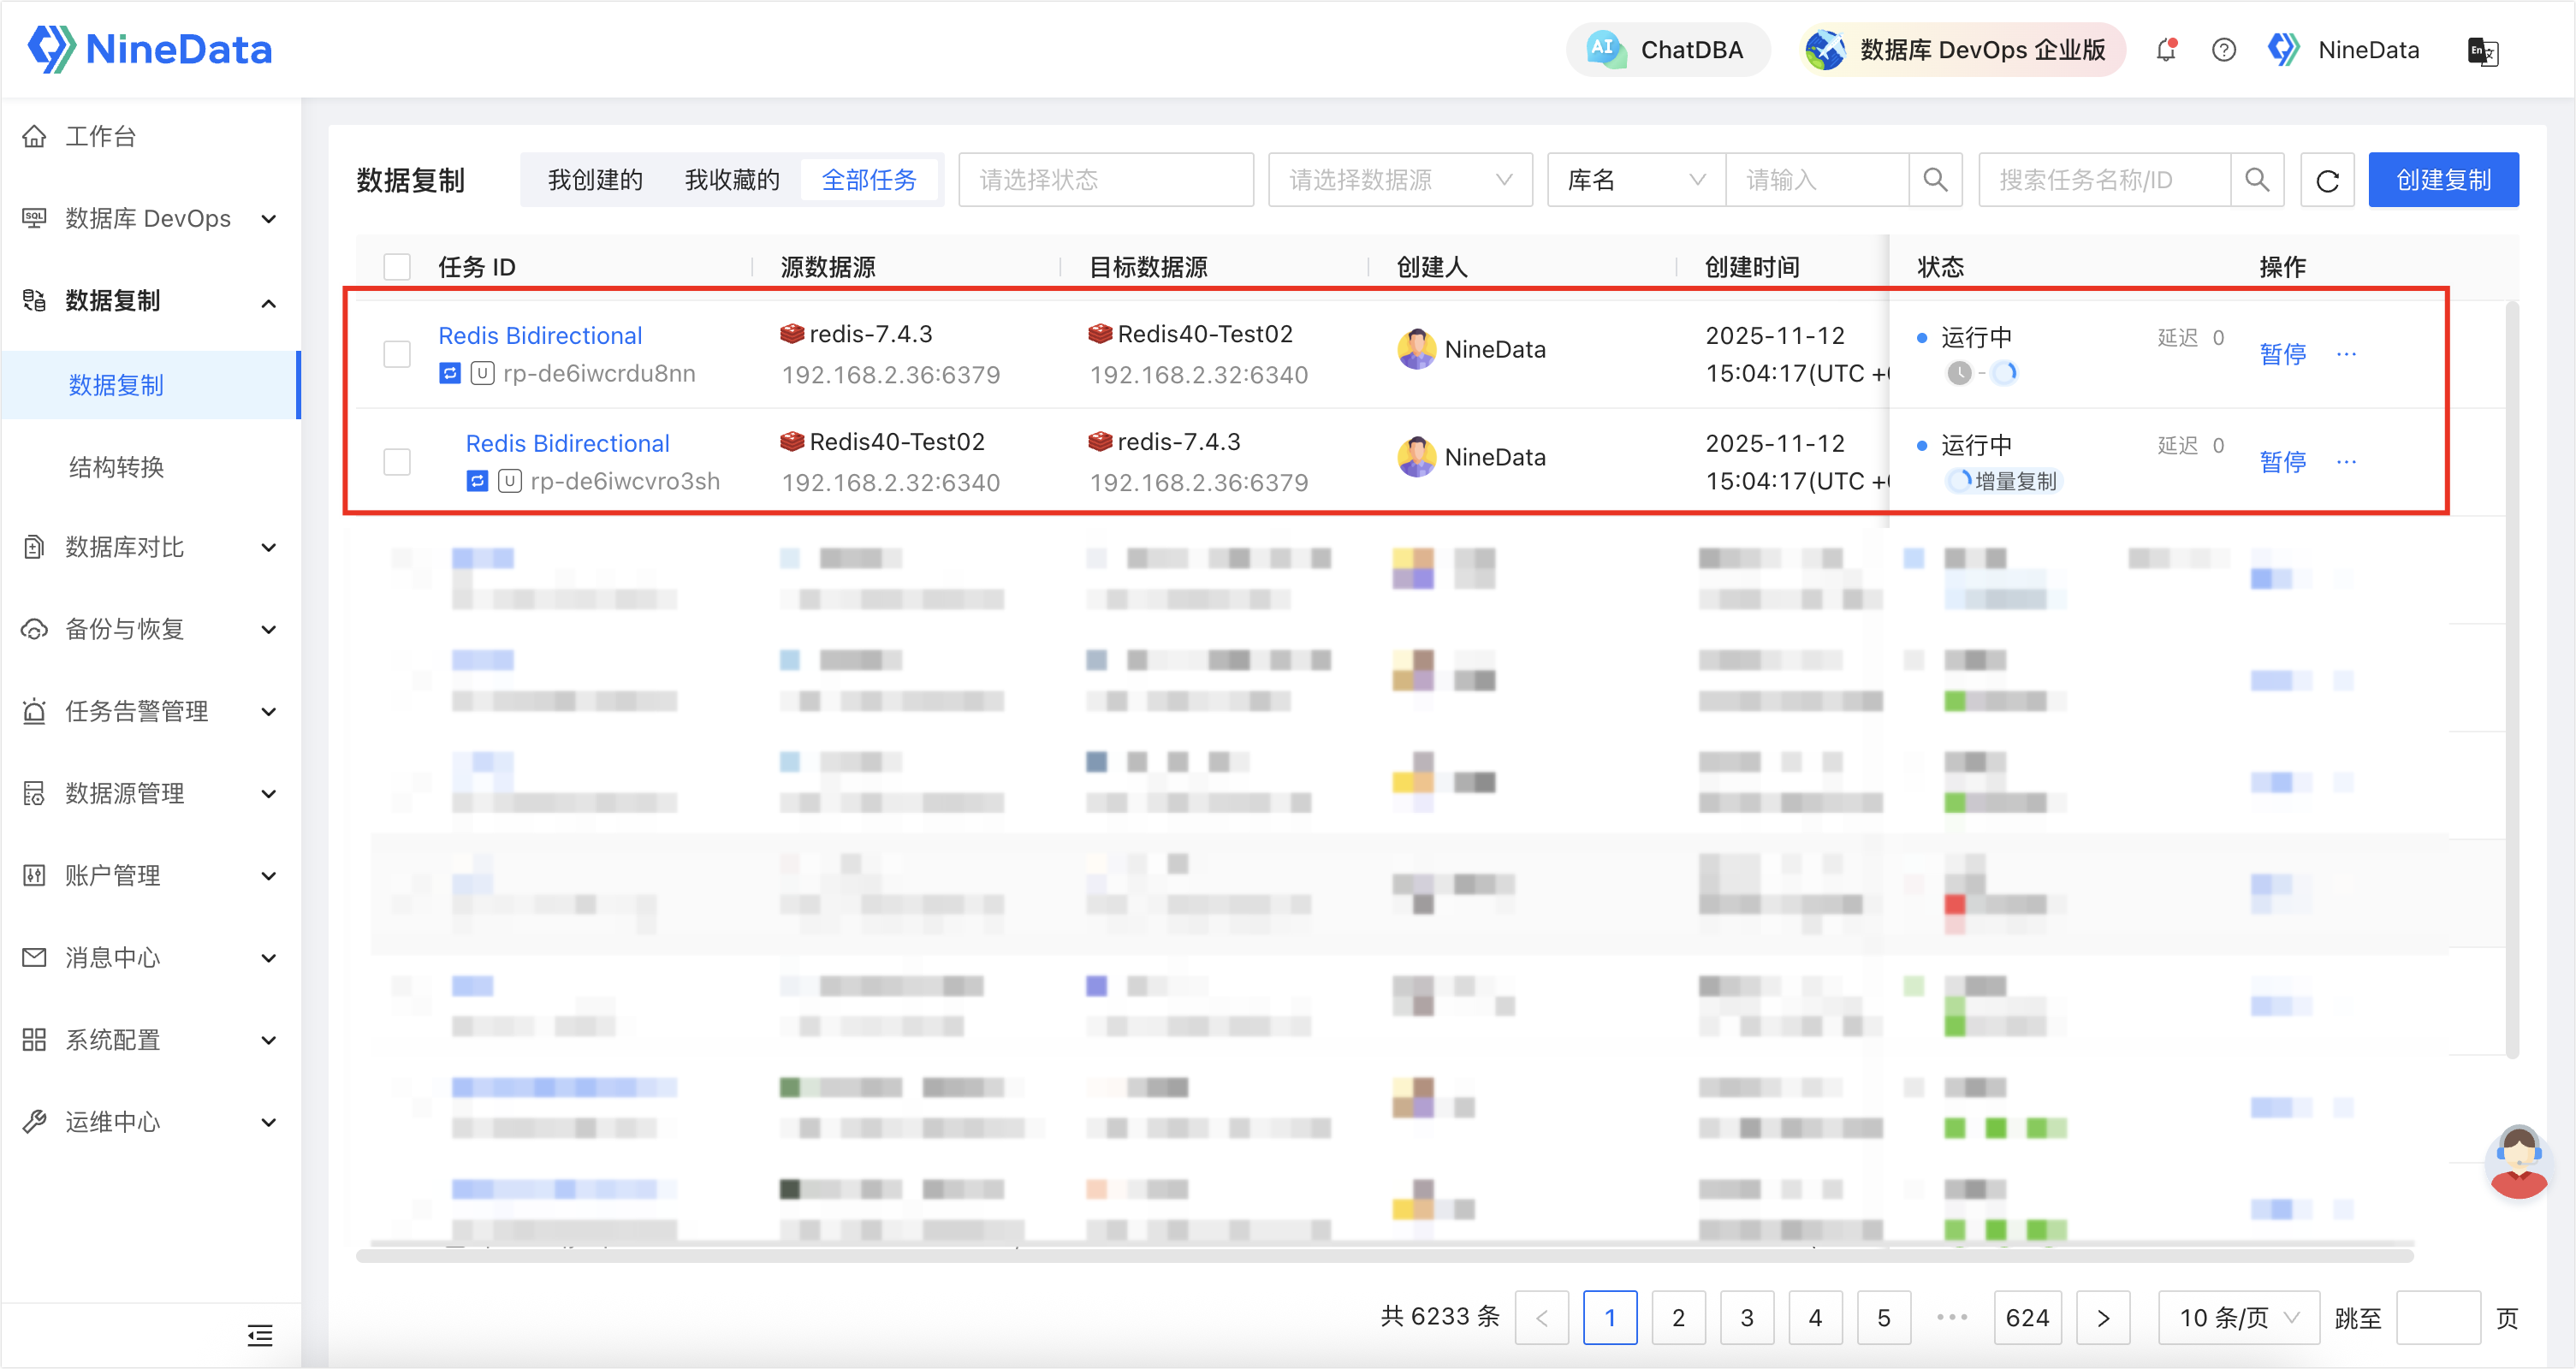Image resolution: width=2576 pixels, height=1369 pixels.
Task: Go to page 2
Action: pos(1678,1318)
